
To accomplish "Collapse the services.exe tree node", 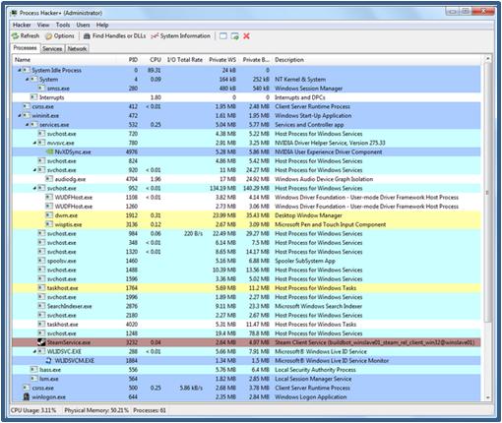I will click(x=27, y=125).
